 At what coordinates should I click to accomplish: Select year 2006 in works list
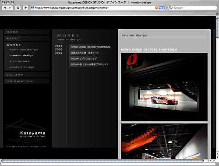tap(59, 49)
